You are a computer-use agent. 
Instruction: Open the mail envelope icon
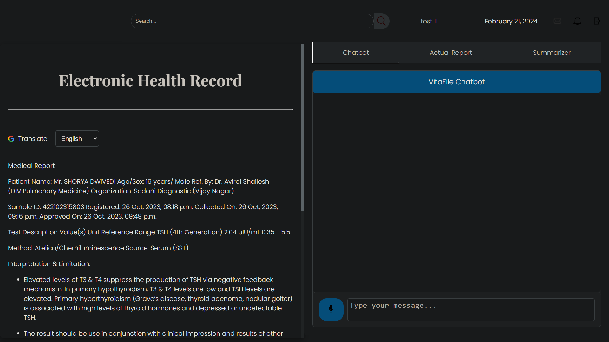coord(557,21)
